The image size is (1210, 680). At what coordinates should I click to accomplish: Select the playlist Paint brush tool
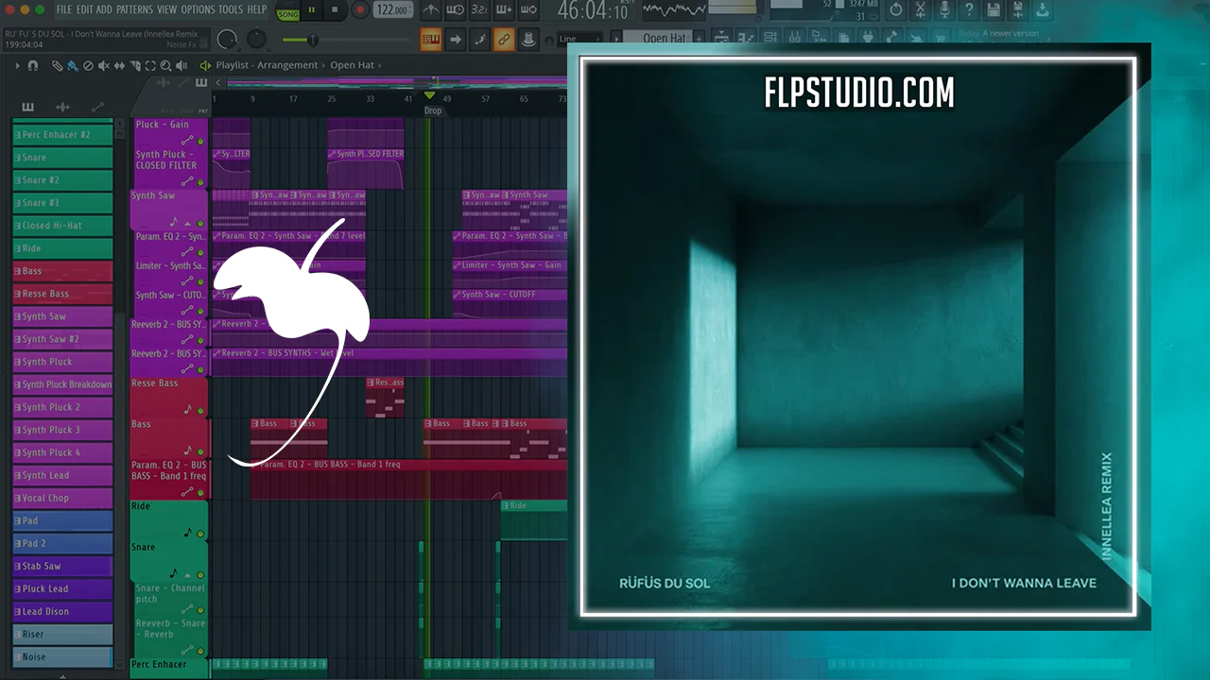point(73,66)
